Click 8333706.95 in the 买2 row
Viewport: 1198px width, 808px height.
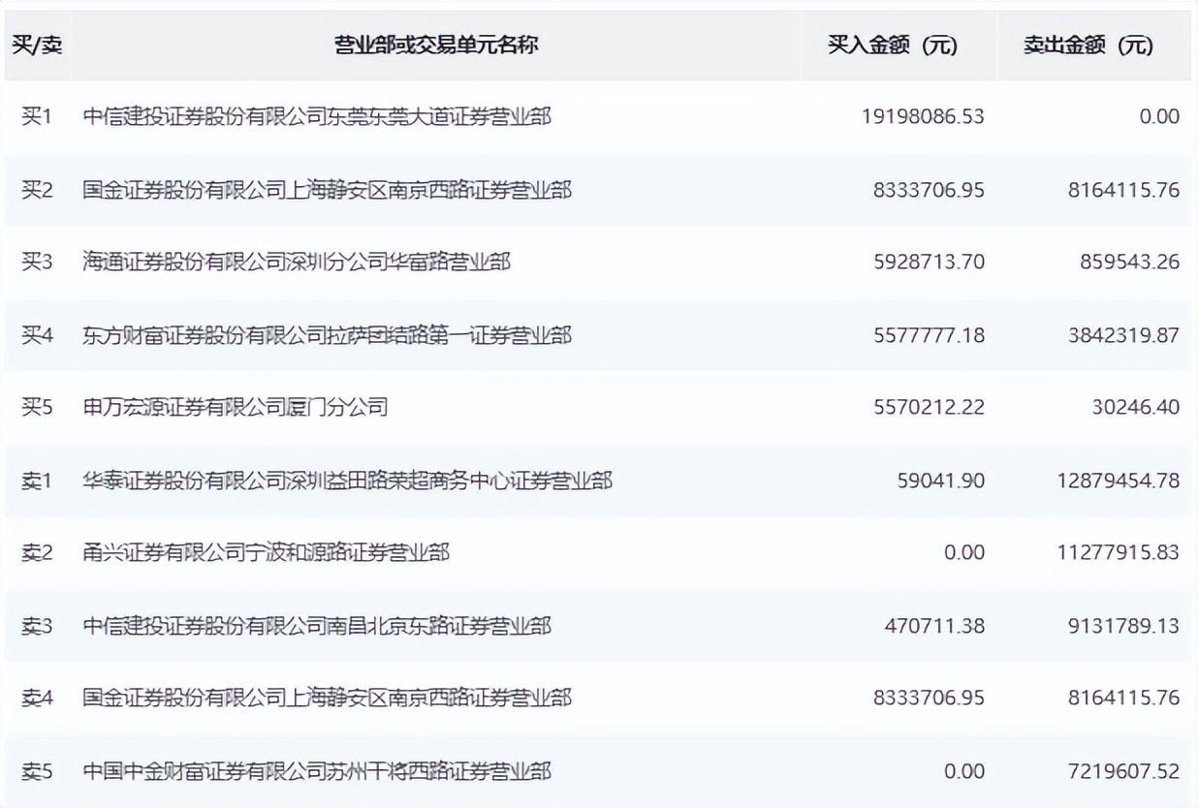[x=929, y=189]
